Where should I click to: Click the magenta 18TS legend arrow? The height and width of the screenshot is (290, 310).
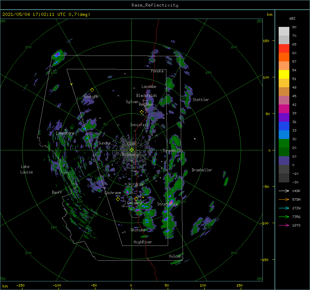(x=284, y=226)
